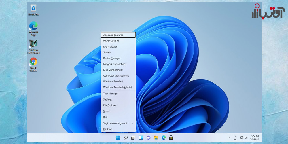The width and height of the screenshot is (288, 144).
Task: Choose Computer Management menu item
Action: click(118, 76)
